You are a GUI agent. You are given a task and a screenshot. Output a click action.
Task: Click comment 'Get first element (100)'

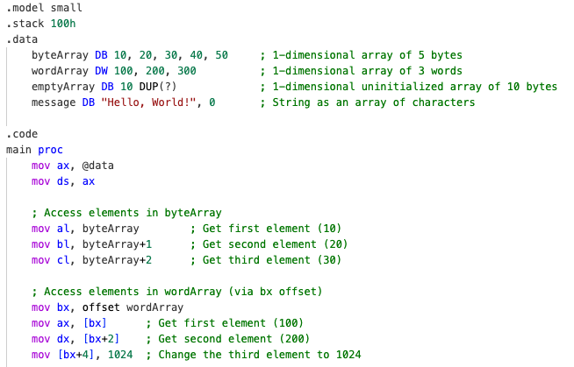231,323
